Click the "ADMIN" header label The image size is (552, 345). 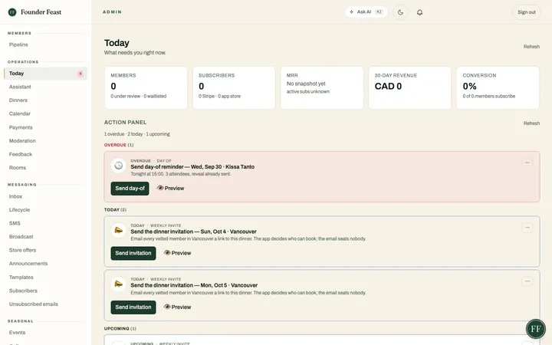[112, 12]
